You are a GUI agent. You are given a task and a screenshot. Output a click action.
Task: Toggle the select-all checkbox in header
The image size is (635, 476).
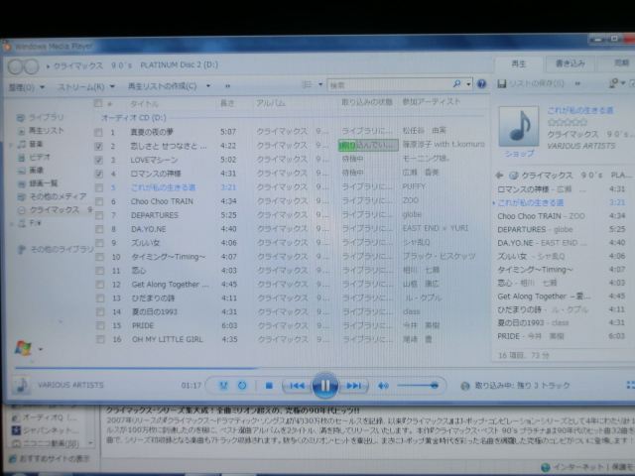(97, 103)
